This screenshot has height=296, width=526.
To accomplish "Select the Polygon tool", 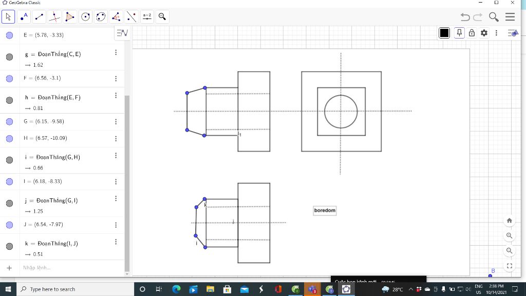I will [70, 17].
